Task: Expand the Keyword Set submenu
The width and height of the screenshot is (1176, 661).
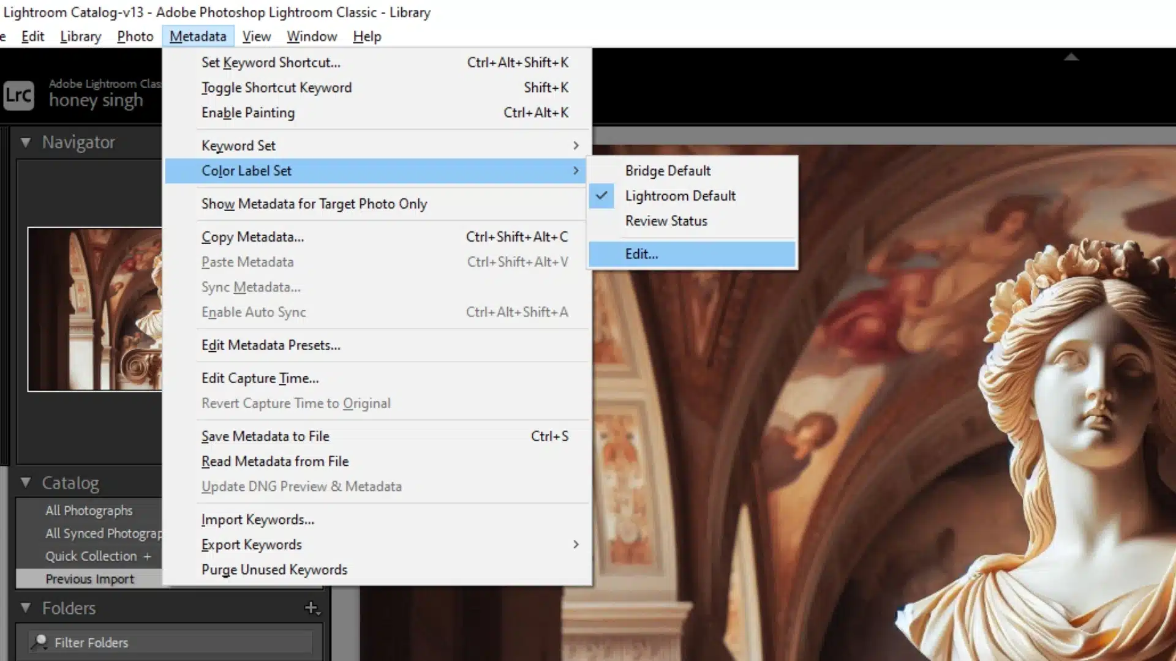Action: pyautogui.click(x=238, y=145)
